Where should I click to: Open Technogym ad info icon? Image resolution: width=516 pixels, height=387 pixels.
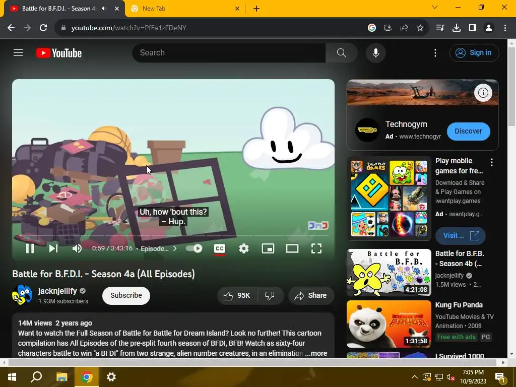pyautogui.click(x=483, y=93)
